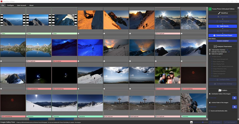239x124 pixels.
Task: Click the Images Gallery from path text
Action: 49,122
